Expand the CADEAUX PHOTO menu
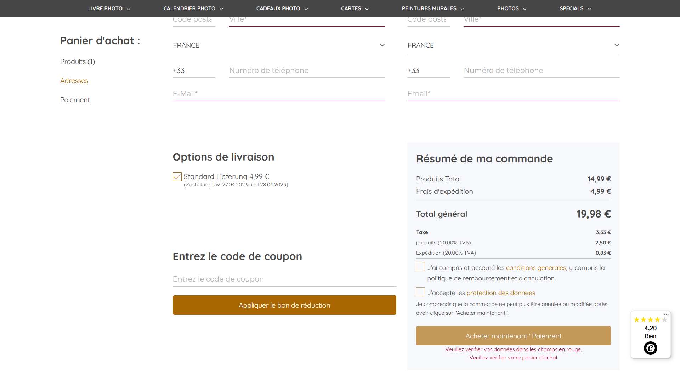Viewport: 680px width, 382px height. pyautogui.click(x=282, y=8)
